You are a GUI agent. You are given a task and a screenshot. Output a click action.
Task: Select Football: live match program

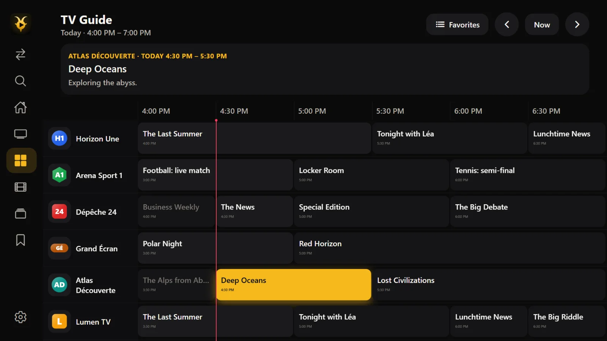coord(215,175)
